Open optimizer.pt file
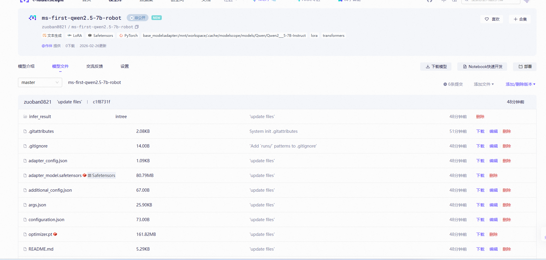Image resolution: width=546 pixels, height=260 pixels. click(x=40, y=234)
